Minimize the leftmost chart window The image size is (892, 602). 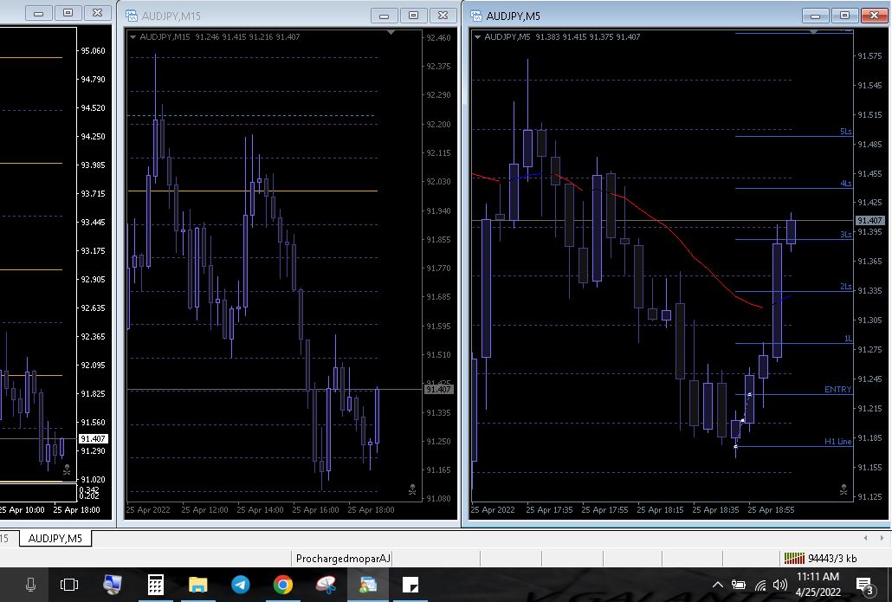point(38,12)
